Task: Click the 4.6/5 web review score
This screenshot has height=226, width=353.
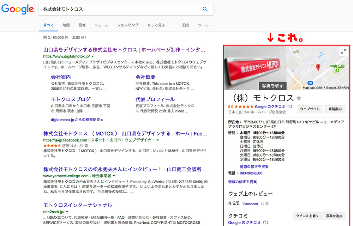Action: coord(234,203)
